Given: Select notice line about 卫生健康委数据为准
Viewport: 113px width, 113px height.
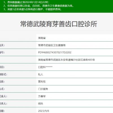Looking at the screenshot, I should pos(39,6).
